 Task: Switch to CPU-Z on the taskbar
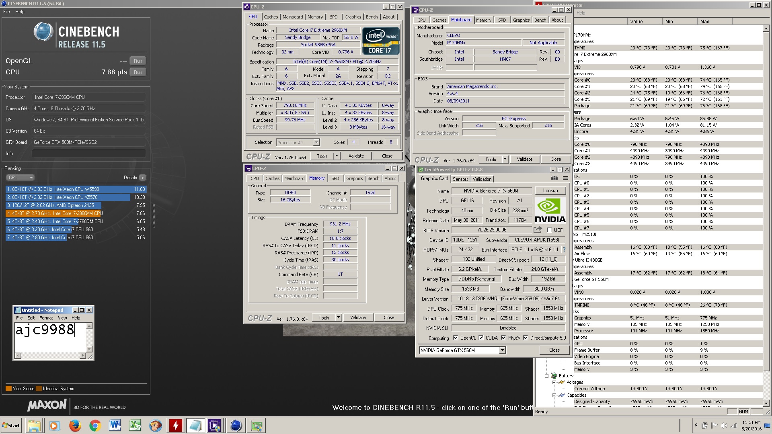(x=216, y=426)
